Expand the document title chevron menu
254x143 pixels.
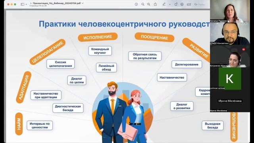83,3
